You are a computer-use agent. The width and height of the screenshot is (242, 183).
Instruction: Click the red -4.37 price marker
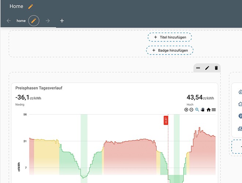coord(166,120)
